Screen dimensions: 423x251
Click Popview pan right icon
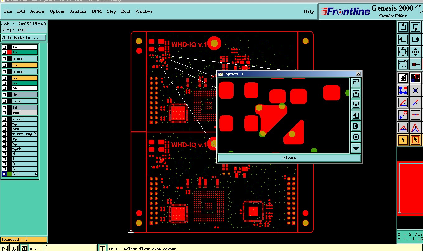click(356, 126)
